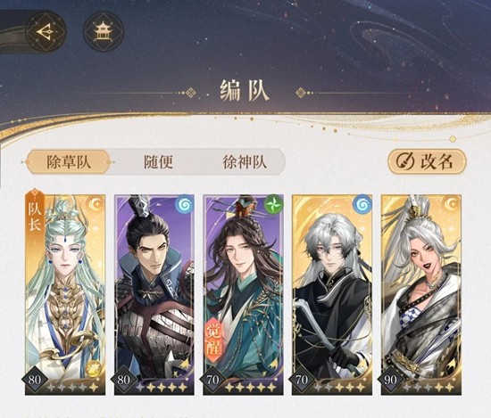The width and height of the screenshot is (491, 418).
Task: Open the pavilion home icon
Action: coord(104,31)
